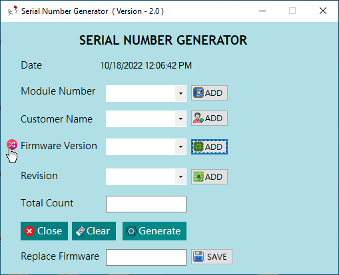Focus the Total Count input field

point(146,204)
